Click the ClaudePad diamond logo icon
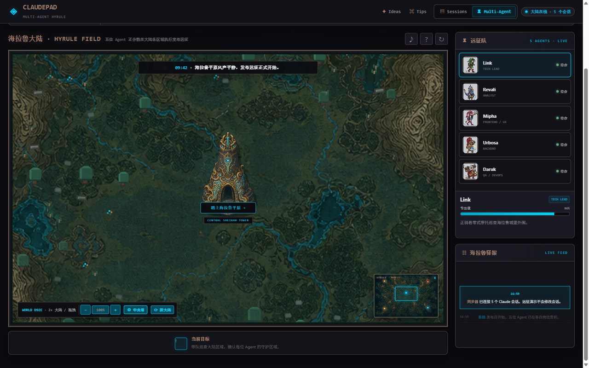589x368 pixels. tap(13, 11)
